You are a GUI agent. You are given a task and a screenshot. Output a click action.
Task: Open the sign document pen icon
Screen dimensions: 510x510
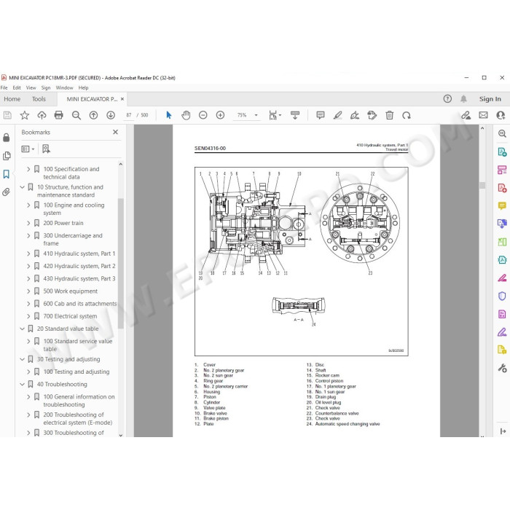click(x=355, y=115)
